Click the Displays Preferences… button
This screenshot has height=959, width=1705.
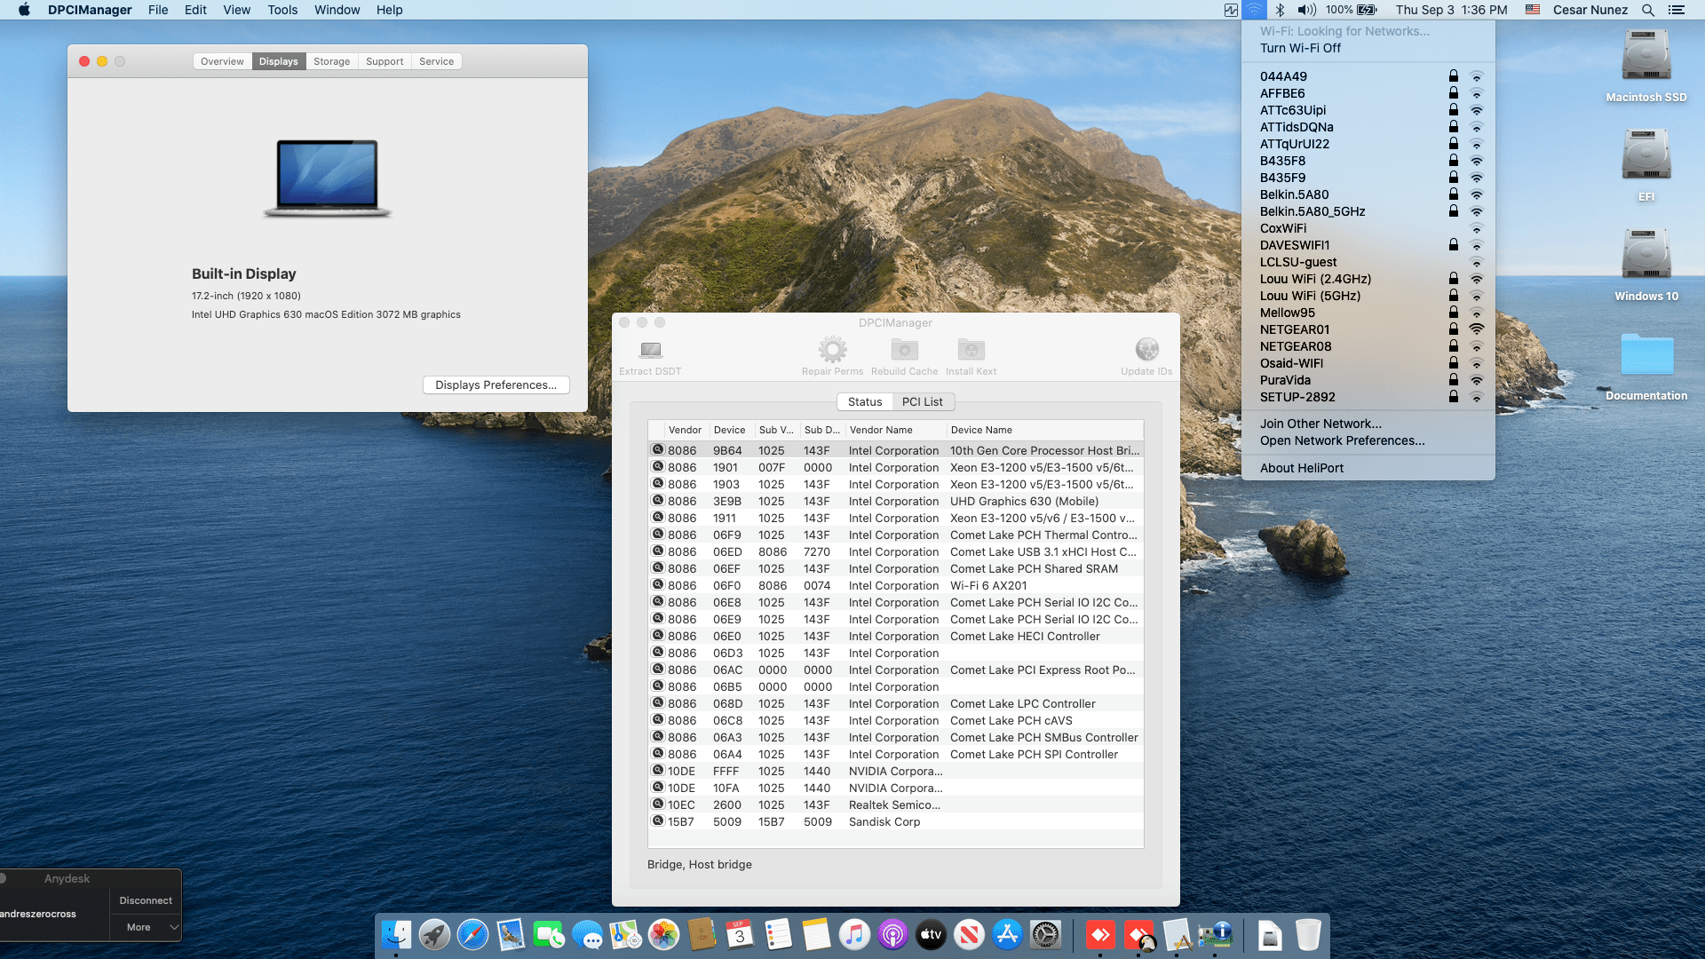coord(496,384)
